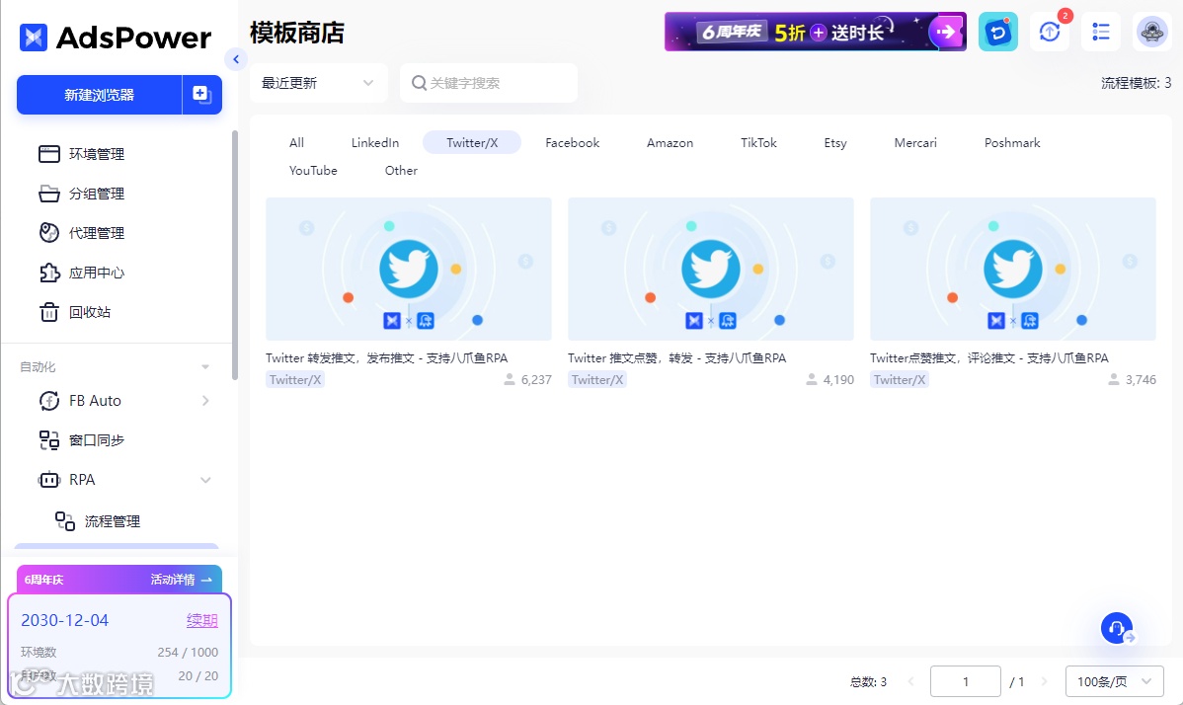The width and height of the screenshot is (1183, 705).
Task: Open the 最近更新 sort dropdown
Action: point(318,83)
